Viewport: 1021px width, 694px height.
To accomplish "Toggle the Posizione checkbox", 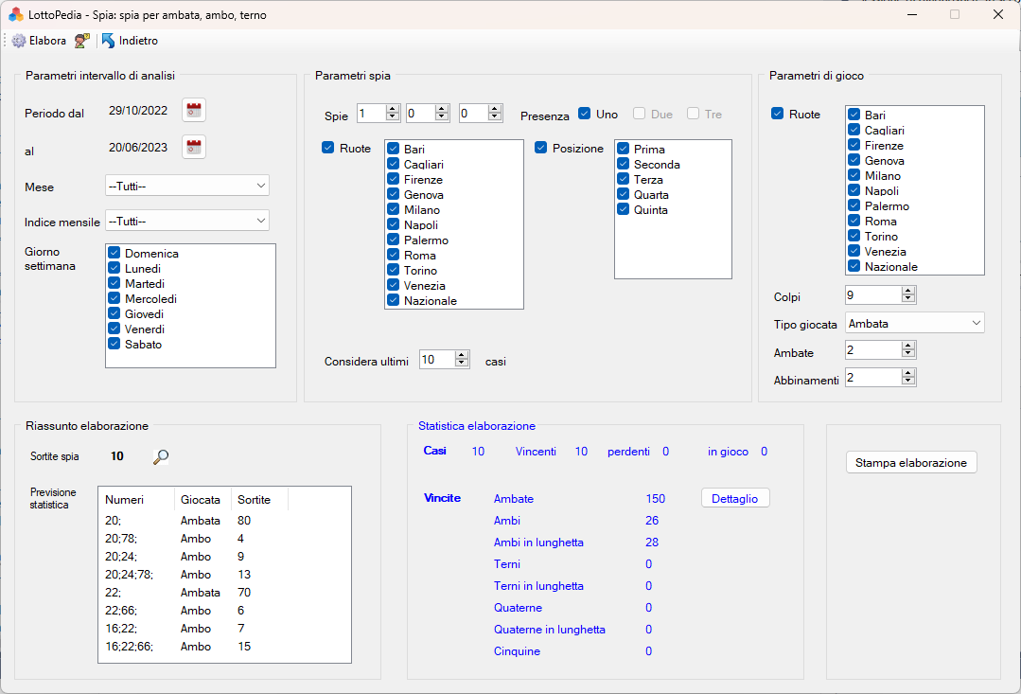I will (x=541, y=148).
